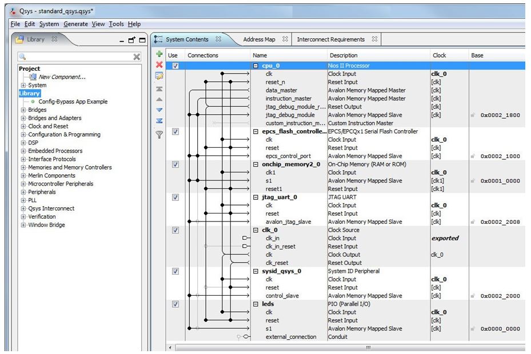Screen dimensions: 531x354
Task: Expand the Embedded Processors library category
Action: (23, 151)
